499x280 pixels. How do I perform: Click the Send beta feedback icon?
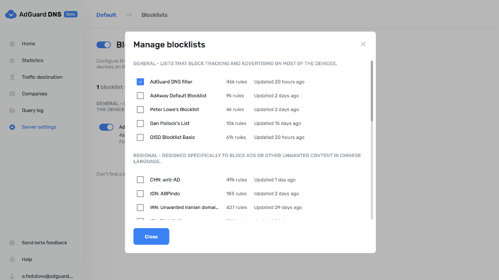pos(12,243)
